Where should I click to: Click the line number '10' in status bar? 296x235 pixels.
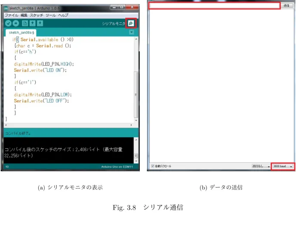7,167
